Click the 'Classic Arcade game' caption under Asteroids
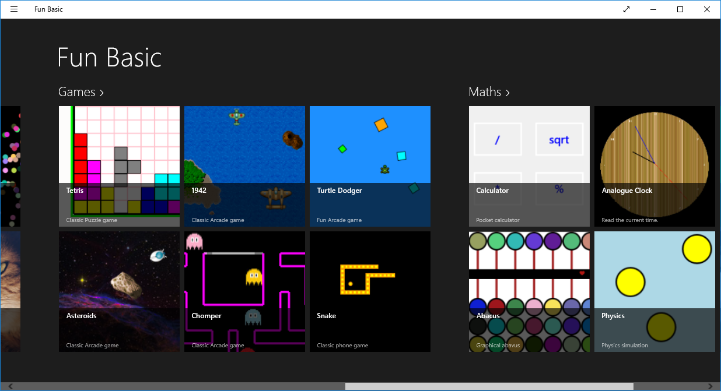 click(x=92, y=346)
